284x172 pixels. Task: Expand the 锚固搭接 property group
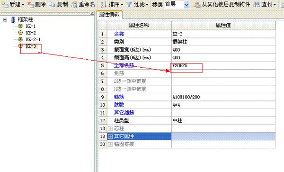coord(110,145)
